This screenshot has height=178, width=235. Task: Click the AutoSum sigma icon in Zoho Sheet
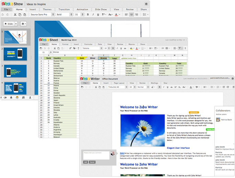click(x=185, y=48)
